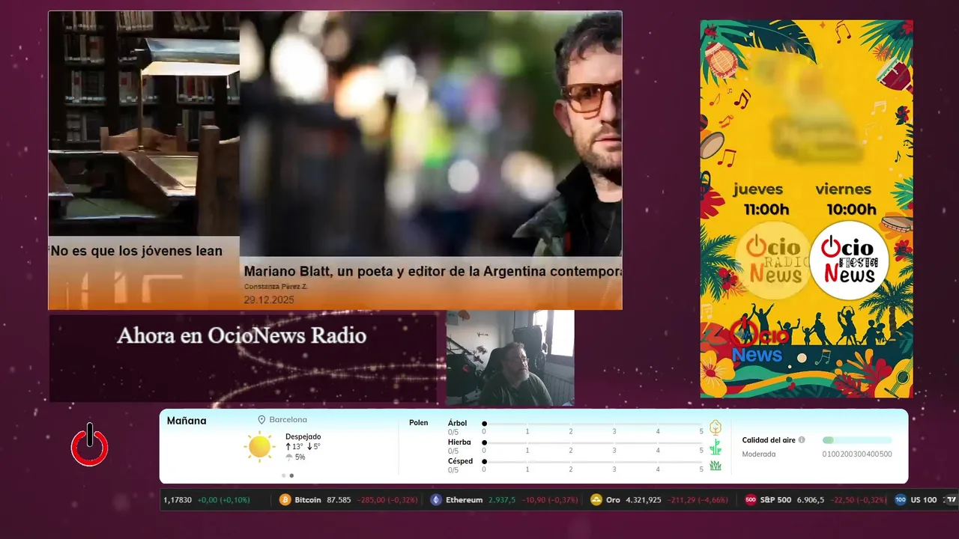Click the webcam feed of the host

coord(510,358)
